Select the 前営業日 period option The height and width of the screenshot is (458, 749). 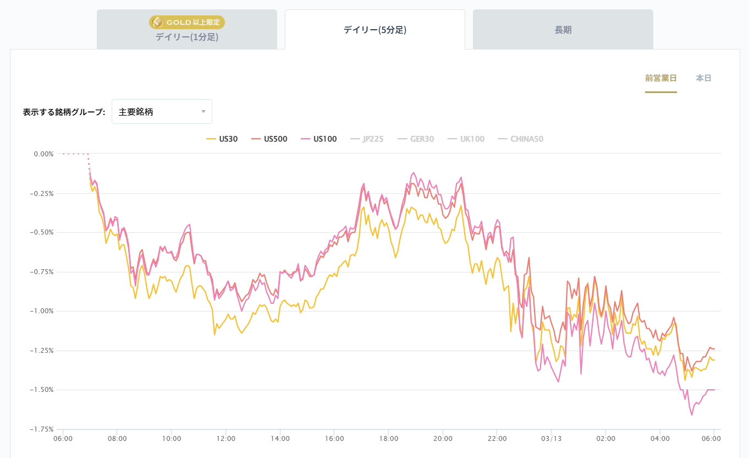click(660, 78)
